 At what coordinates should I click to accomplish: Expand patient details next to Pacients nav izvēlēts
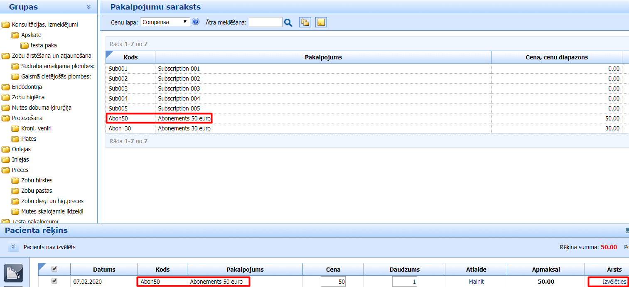(13, 247)
